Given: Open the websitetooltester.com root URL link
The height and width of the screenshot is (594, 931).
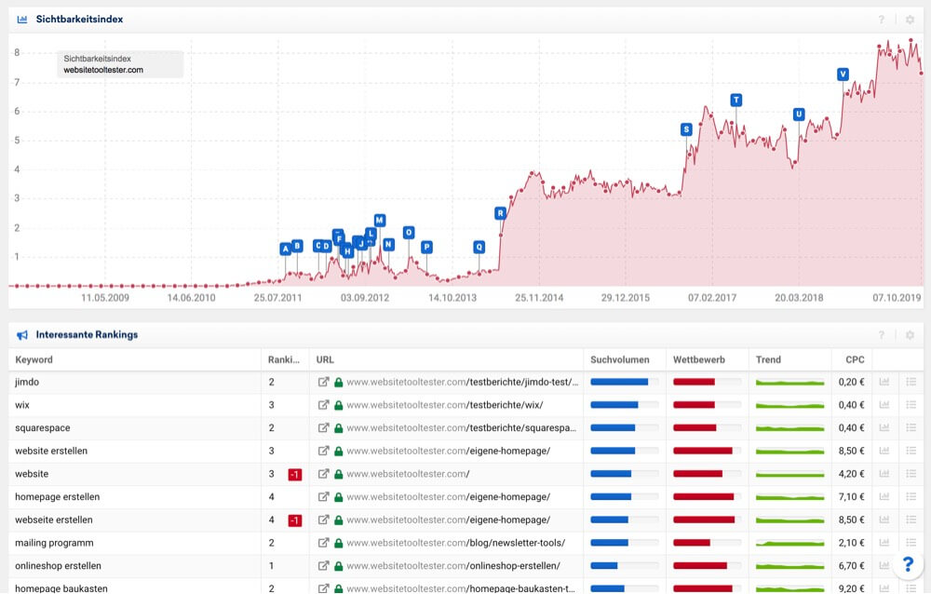Looking at the screenshot, I should pyautogui.click(x=408, y=474).
